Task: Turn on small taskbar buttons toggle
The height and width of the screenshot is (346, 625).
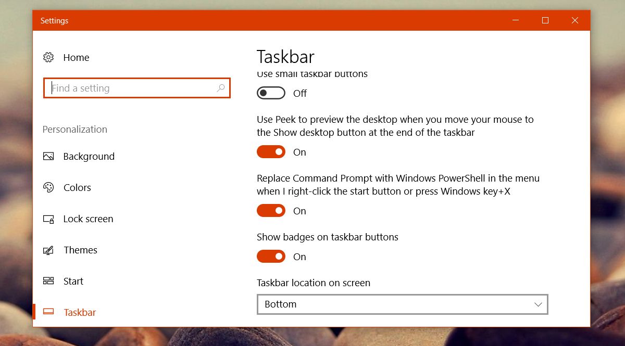Action: 271,93
